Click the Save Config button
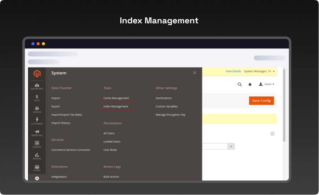319x195 pixels. [261, 101]
